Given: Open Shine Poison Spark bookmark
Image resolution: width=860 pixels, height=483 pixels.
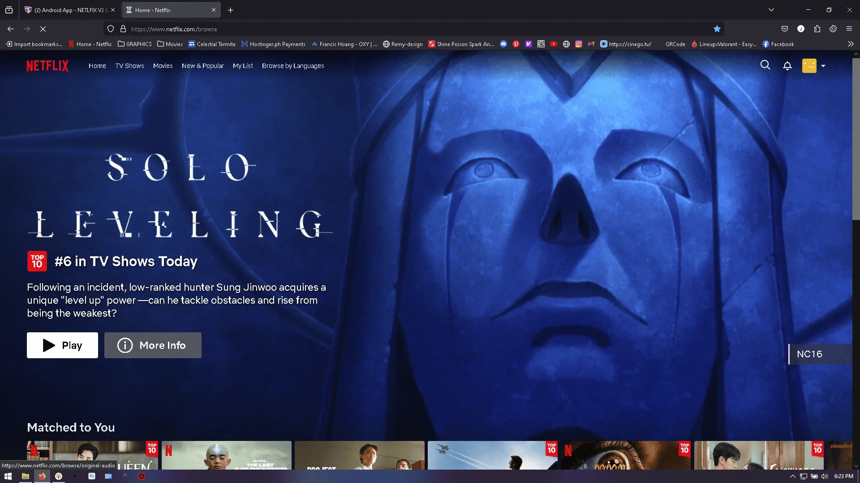Looking at the screenshot, I should pos(461,44).
